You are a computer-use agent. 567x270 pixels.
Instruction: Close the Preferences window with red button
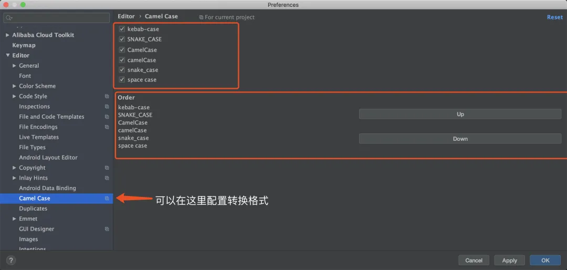click(x=6, y=5)
